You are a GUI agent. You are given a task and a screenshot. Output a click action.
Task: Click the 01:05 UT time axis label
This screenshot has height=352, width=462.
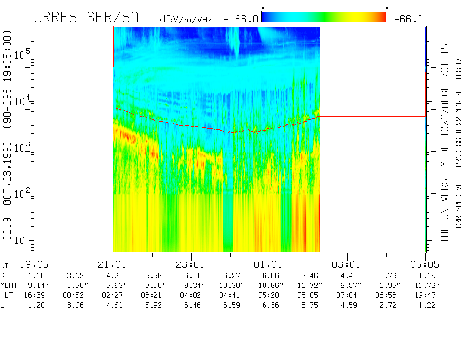click(269, 264)
